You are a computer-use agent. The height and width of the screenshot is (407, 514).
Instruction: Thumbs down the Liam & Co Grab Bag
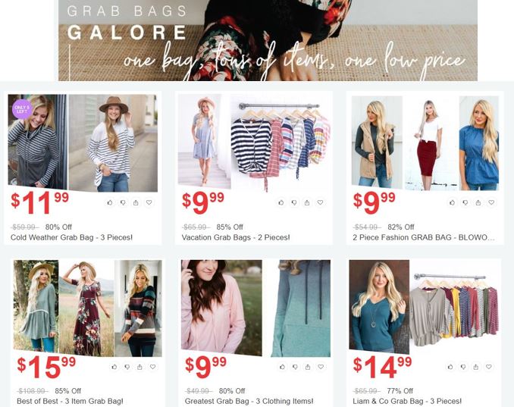463,367
